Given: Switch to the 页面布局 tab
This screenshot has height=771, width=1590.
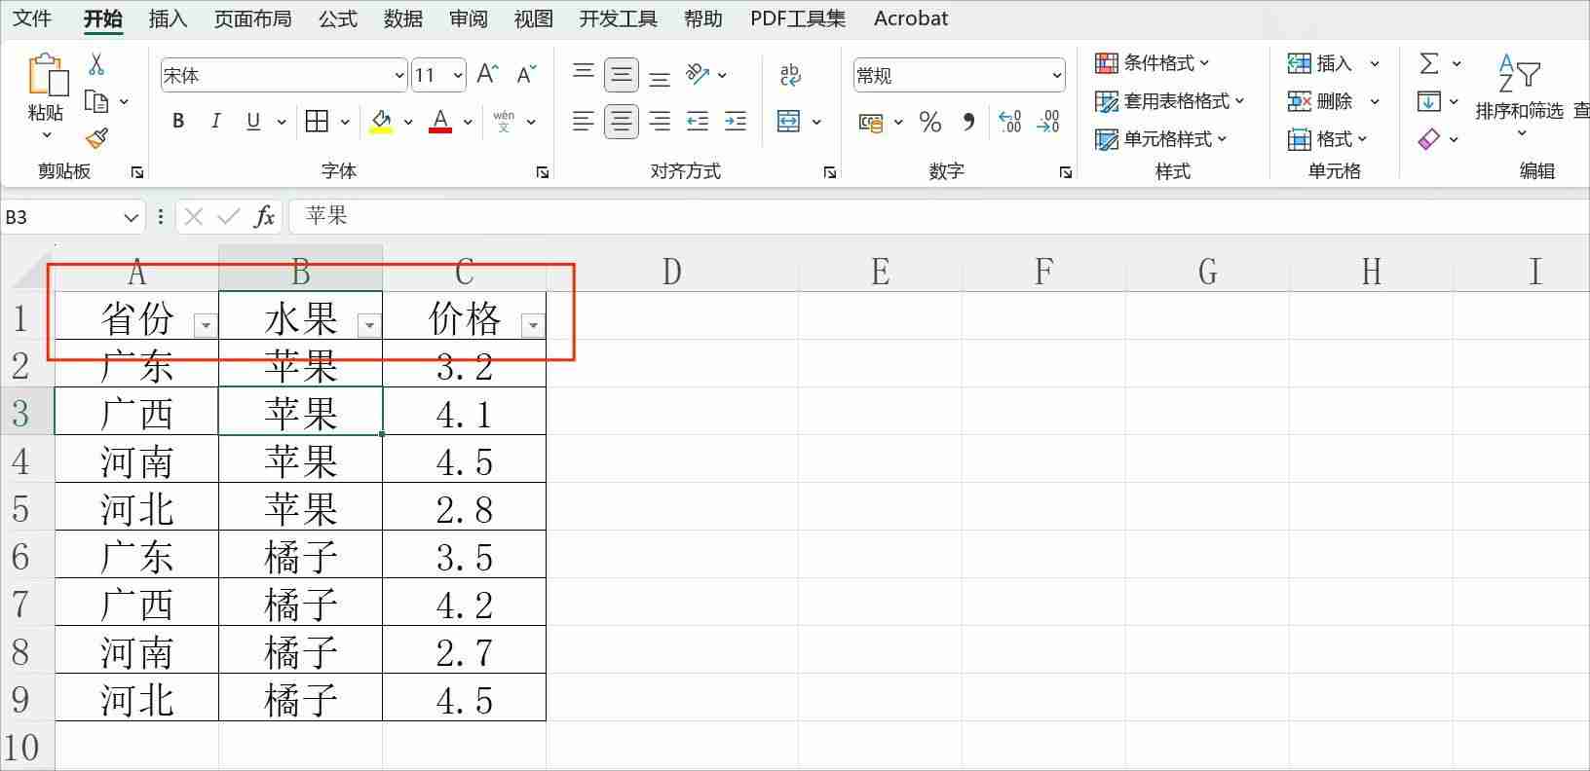Looking at the screenshot, I should click(x=253, y=18).
